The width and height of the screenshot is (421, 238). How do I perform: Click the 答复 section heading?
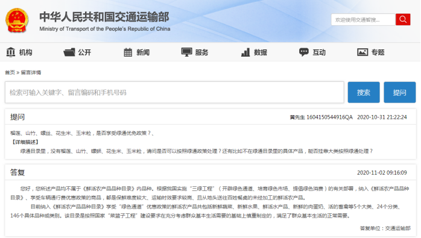[x=17, y=172]
